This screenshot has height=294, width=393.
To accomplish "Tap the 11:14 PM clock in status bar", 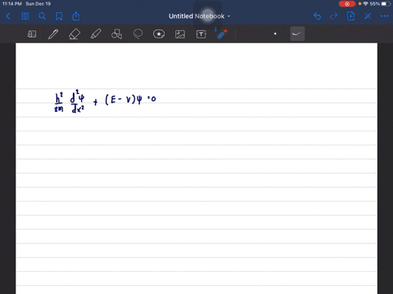I will (12, 4).
